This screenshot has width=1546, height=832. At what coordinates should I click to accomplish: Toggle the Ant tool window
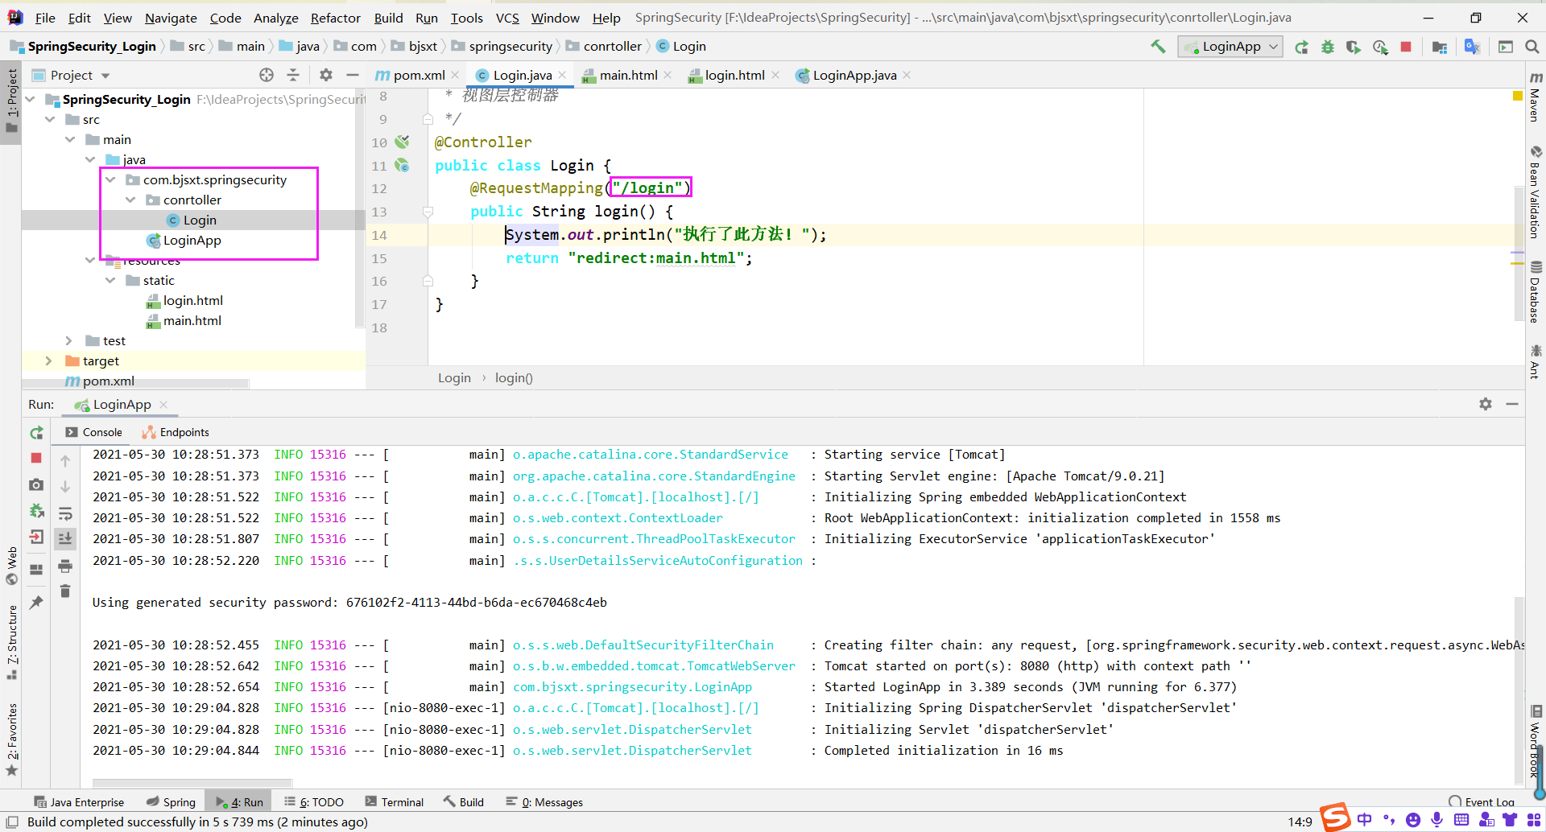point(1535,361)
